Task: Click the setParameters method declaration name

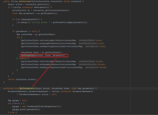Action: coord(27,88)
